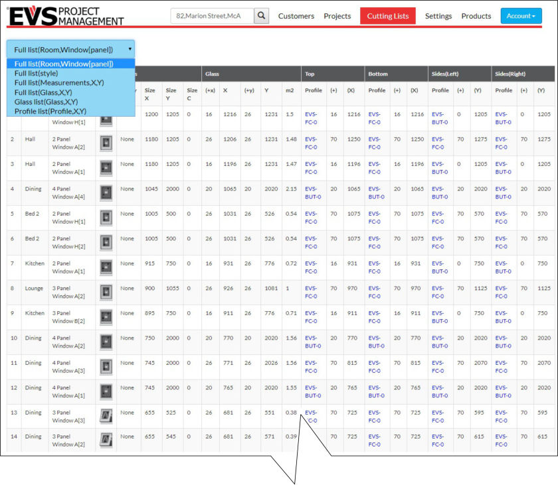Click the EVS Project Management logo
Screen dimensions: 558x485
(65, 16)
